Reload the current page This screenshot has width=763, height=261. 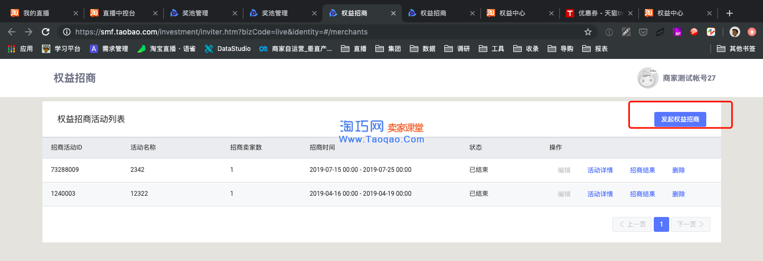[x=46, y=32]
